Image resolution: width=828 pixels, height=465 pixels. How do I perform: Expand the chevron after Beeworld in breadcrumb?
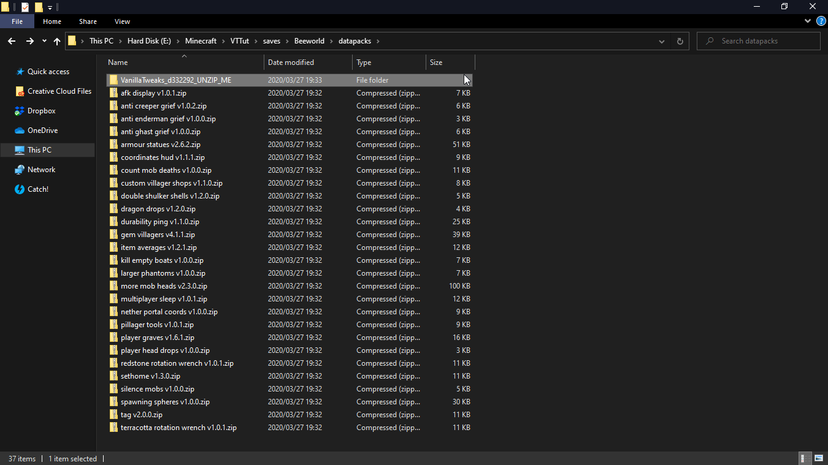[332, 41]
